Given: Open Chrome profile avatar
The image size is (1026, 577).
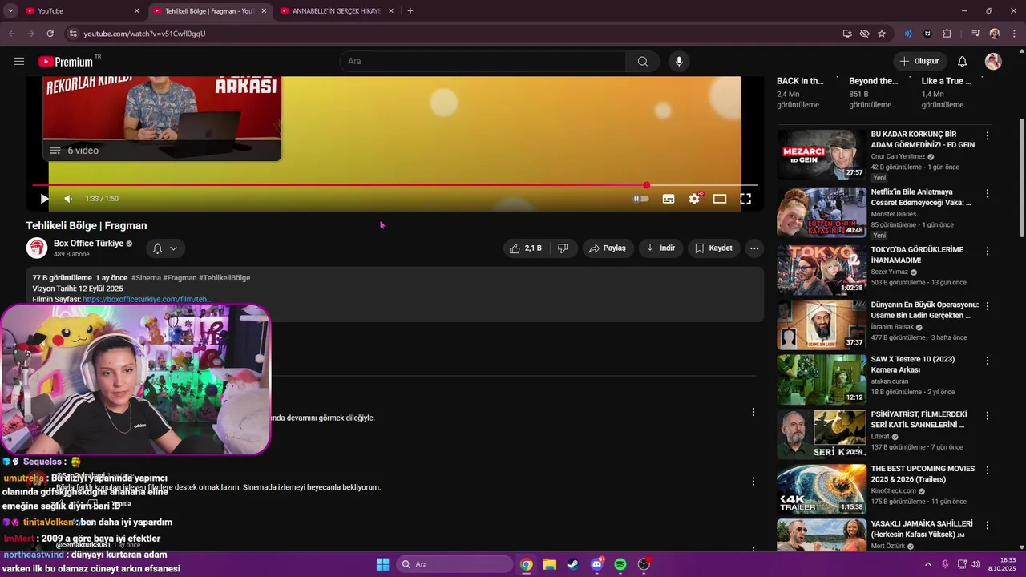Looking at the screenshot, I should click(x=995, y=34).
